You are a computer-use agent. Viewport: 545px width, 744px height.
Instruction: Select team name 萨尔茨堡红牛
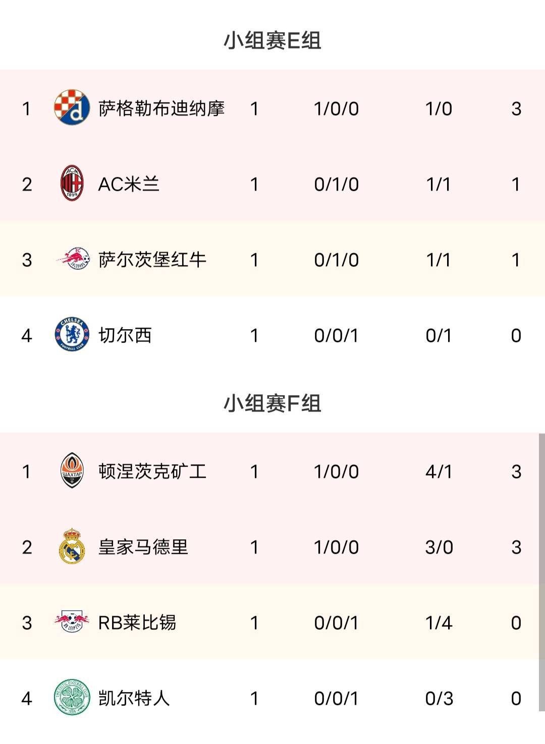coord(152,260)
